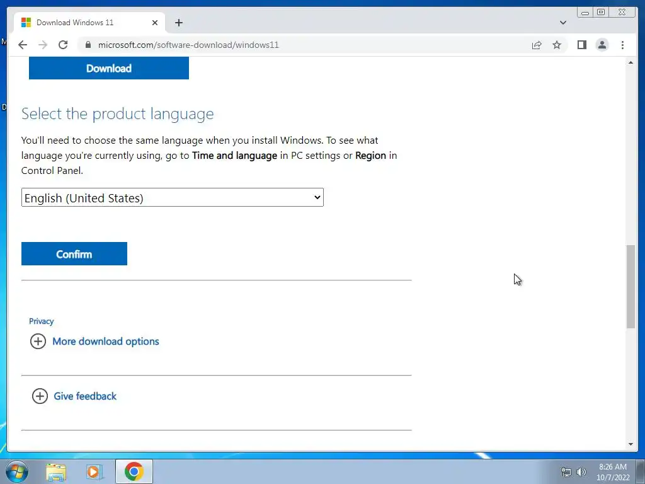Click the Show desktop button
Image resolution: width=645 pixels, height=484 pixels.
tap(641, 471)
